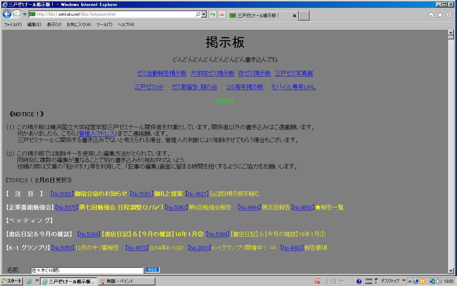
Task: Click the site favicon in address bar
Action: (32, 14)
